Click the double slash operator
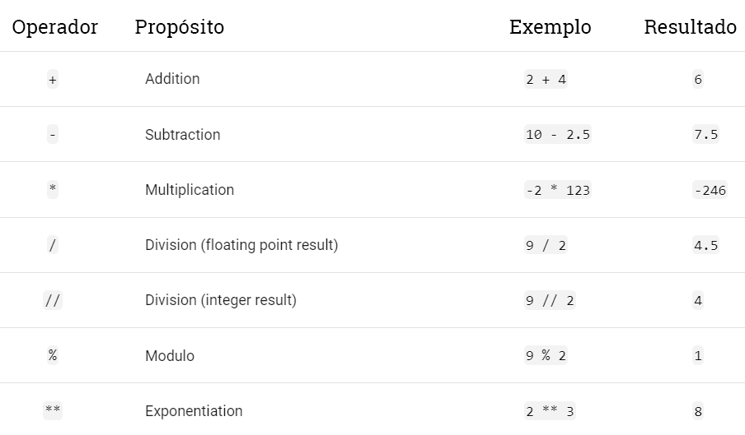Viewport: 745px width, 435px height. pyautogui.click(x=53, y=300)
